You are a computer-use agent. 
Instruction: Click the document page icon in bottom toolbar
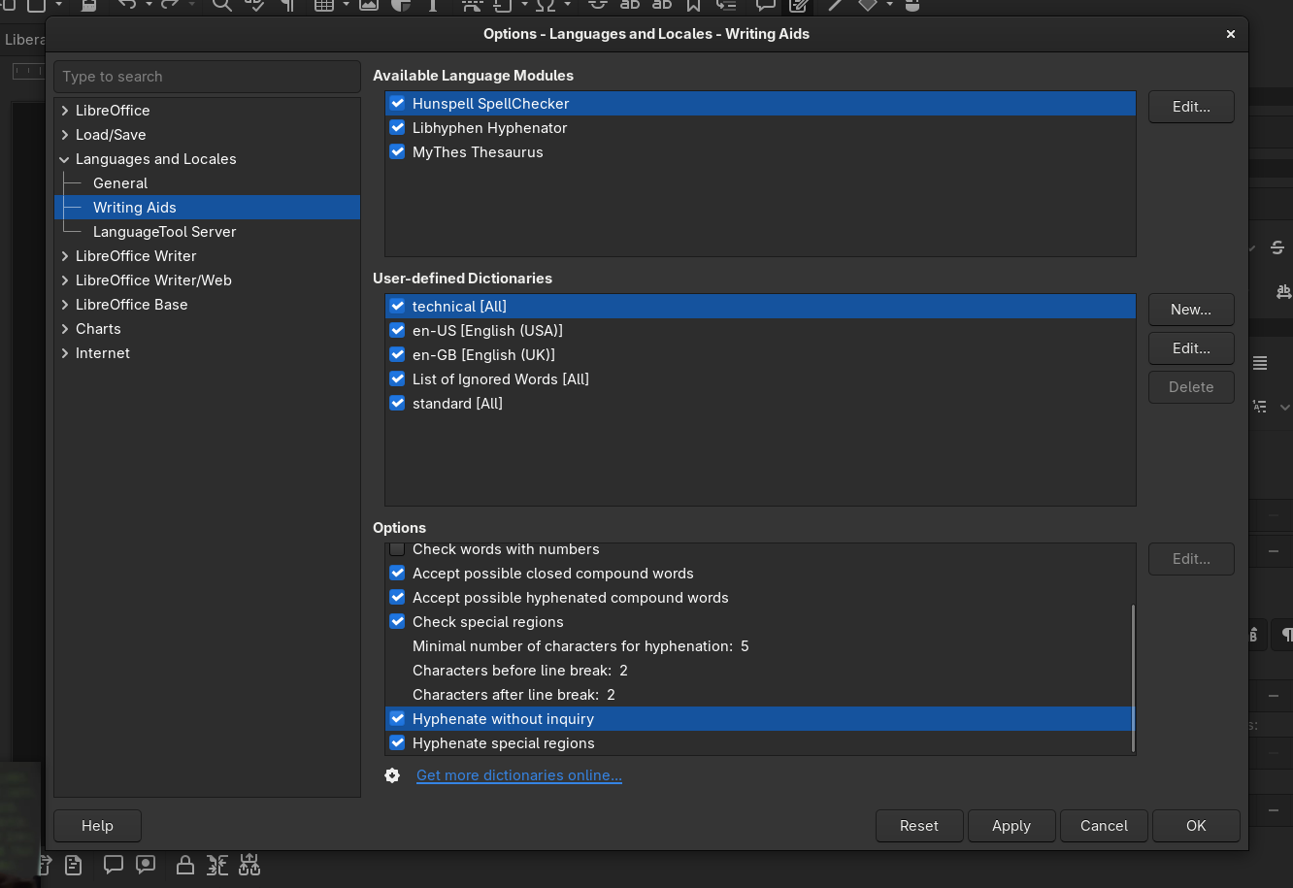[x=74, y=865]
